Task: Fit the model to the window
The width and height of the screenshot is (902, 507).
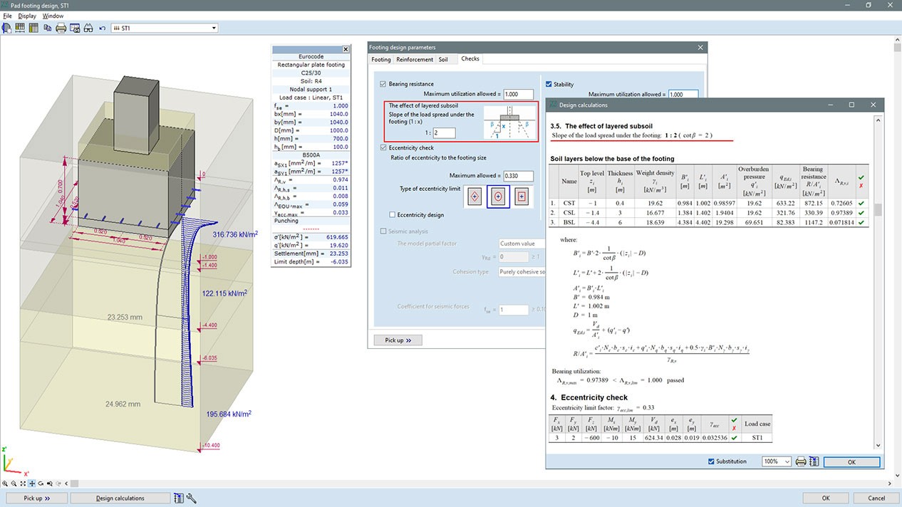Action: [22, 484]
